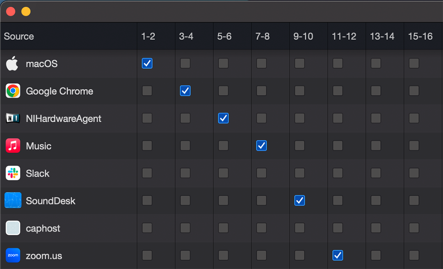
Task: Enable Slack output on channels 1-2
Action: pyautogui.click(x=147, y=173)
